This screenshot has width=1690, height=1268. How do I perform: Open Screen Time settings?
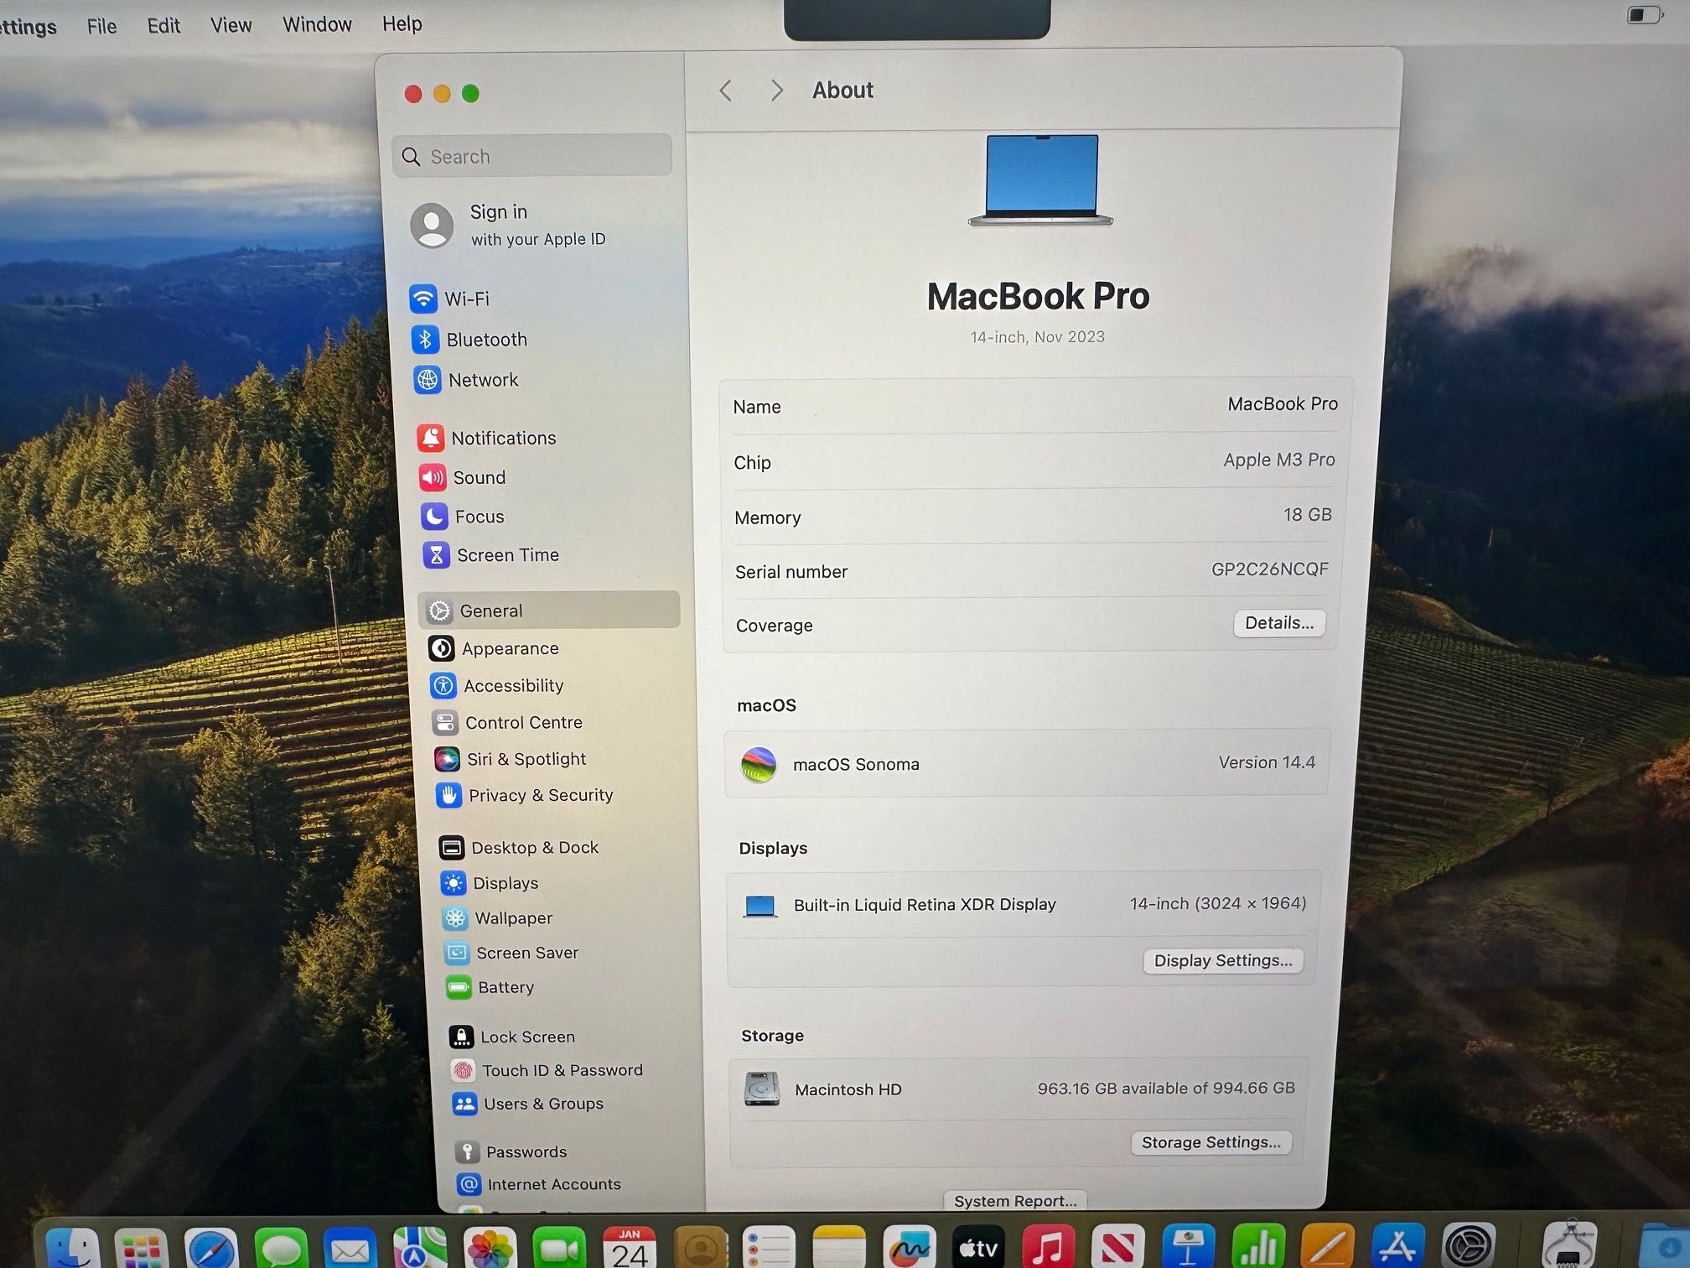pos(491,555)
